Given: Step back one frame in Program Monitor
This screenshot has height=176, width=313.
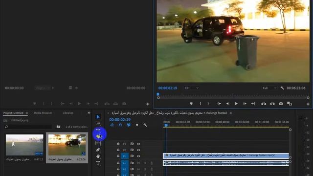Looking at the screenshot, I should (227, 104).
